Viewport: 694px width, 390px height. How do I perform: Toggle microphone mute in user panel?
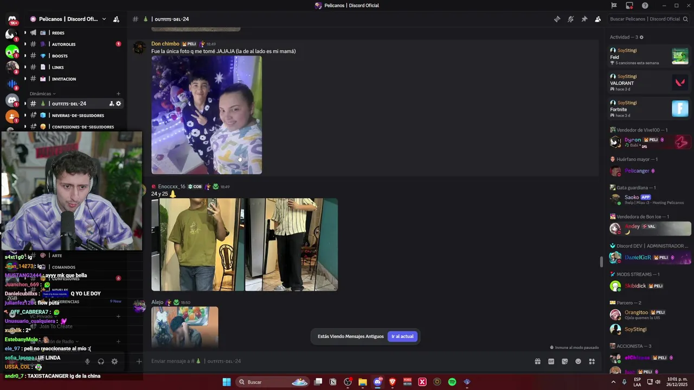87,361
